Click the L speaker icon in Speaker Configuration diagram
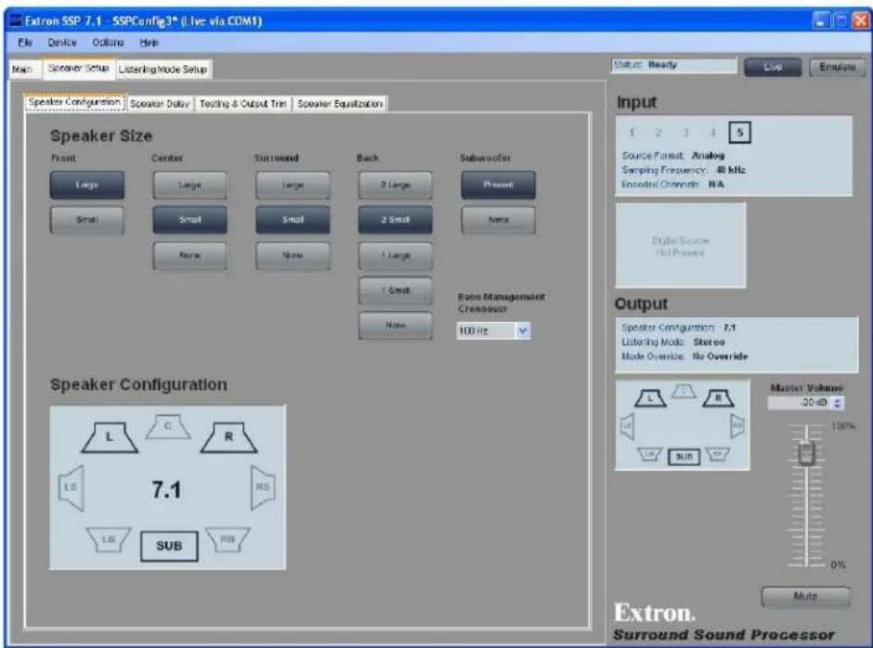 [110, 437]
